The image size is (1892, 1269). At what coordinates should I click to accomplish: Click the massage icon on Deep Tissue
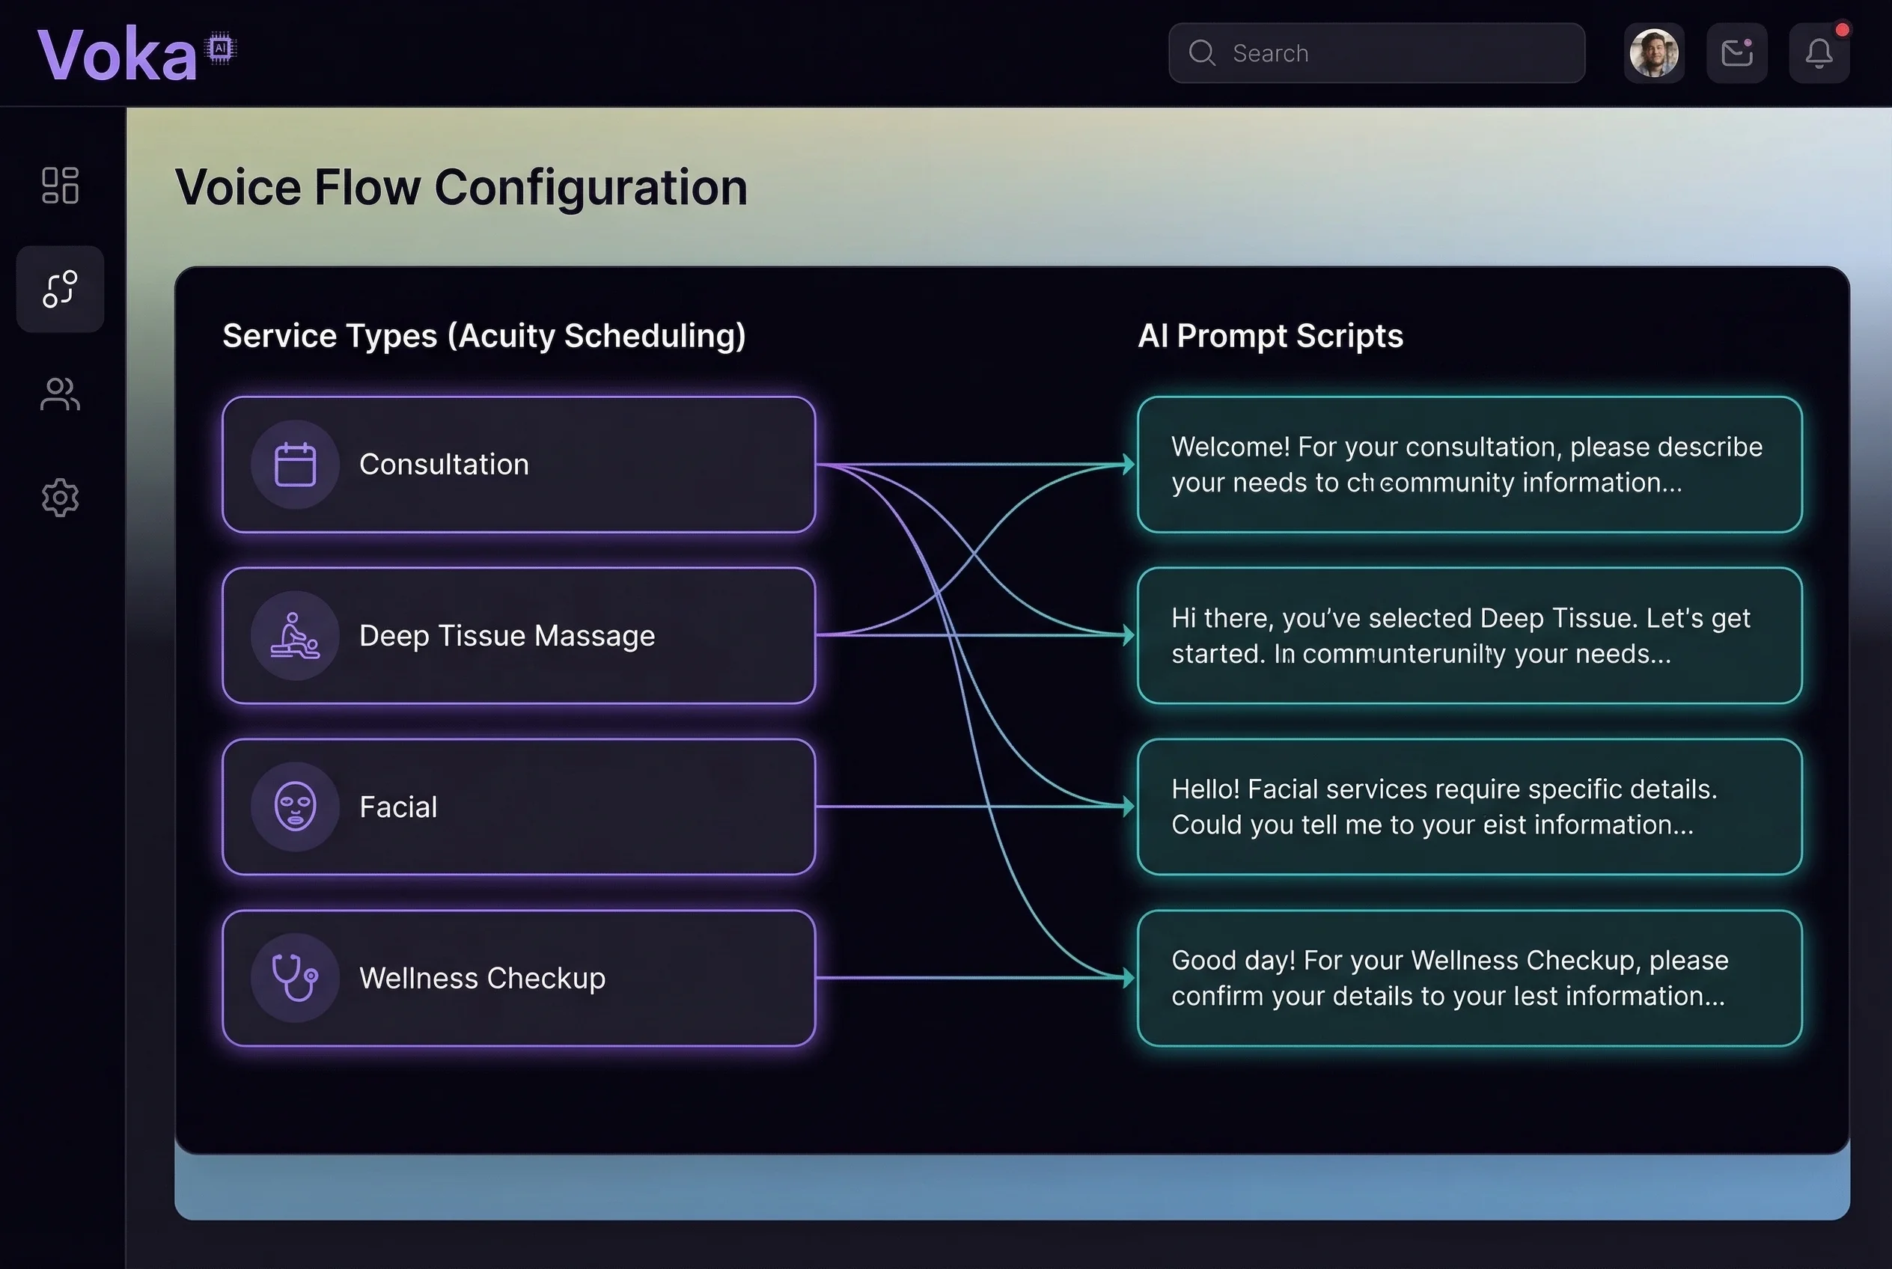(295, 635)
